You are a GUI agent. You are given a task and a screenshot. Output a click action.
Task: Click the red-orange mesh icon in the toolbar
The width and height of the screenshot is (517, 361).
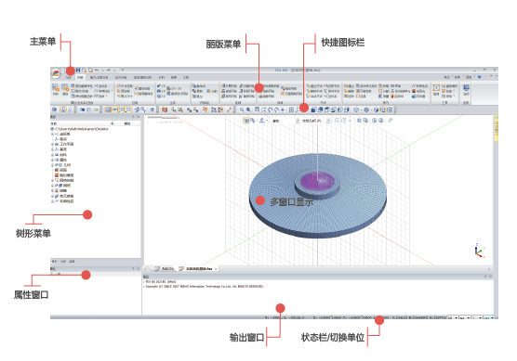click(x=165, y=110)
